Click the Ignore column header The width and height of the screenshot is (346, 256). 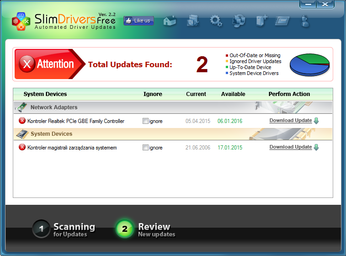point(153,94)
